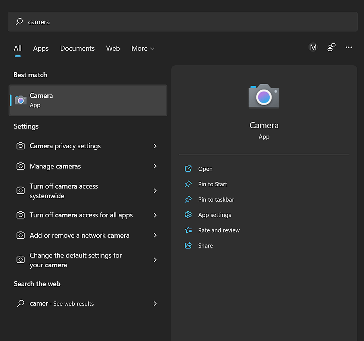Click the Turn off camera access systemwide text
364x341 pixels.
64,191
